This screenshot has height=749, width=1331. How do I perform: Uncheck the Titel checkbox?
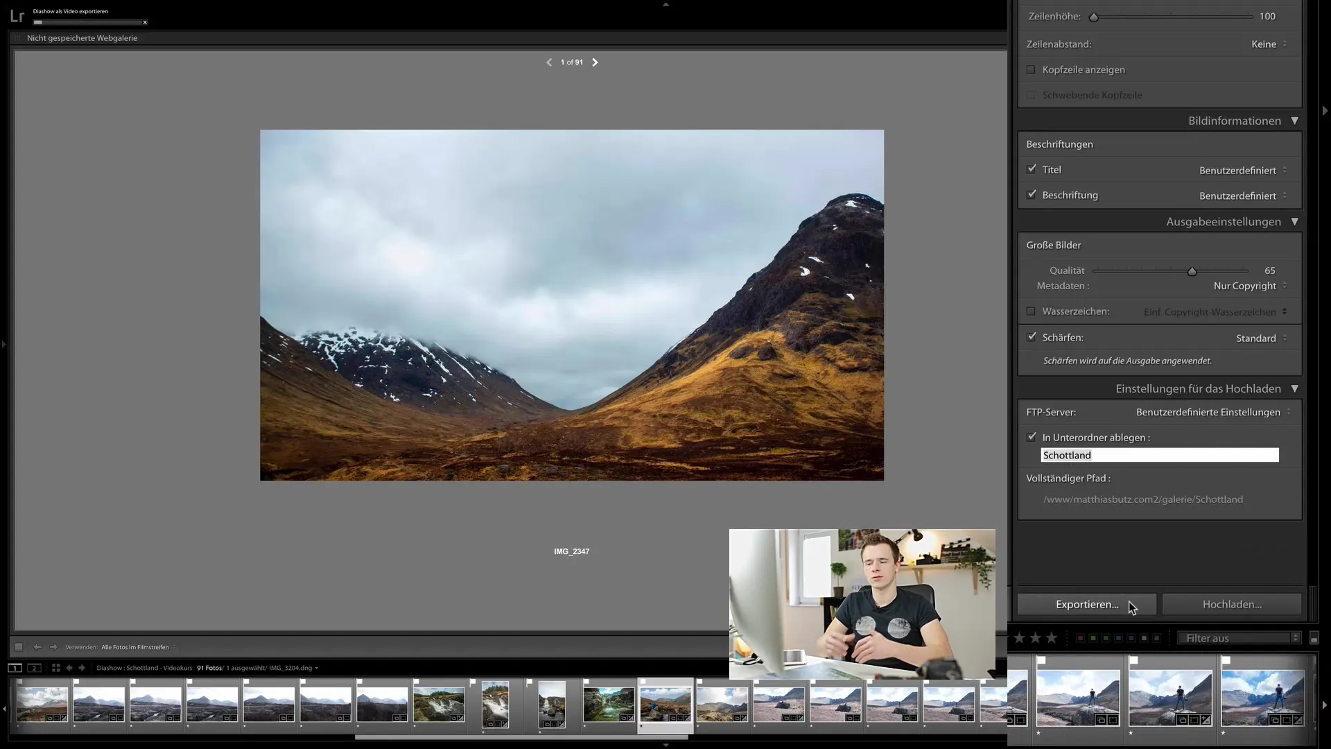[1032, 169]
